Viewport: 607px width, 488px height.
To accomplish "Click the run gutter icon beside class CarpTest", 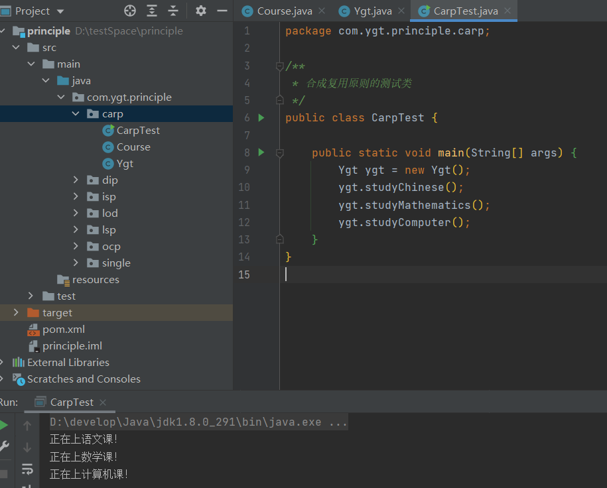I will (261, 117).
